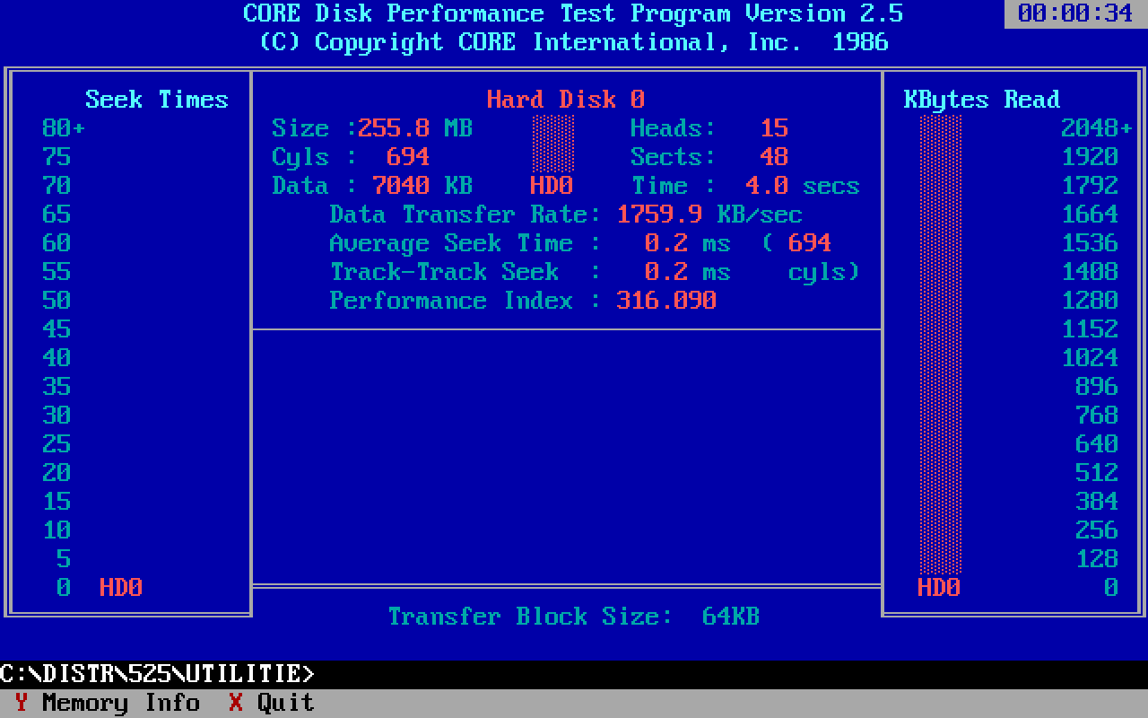The image size is (1148, 718).
Task: Click the Transfer Block Size 64KB text
Action: [x=573, y=617]
